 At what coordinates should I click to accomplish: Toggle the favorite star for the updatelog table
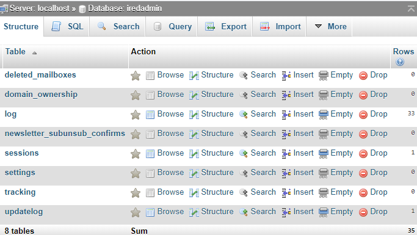pos(136,212)
